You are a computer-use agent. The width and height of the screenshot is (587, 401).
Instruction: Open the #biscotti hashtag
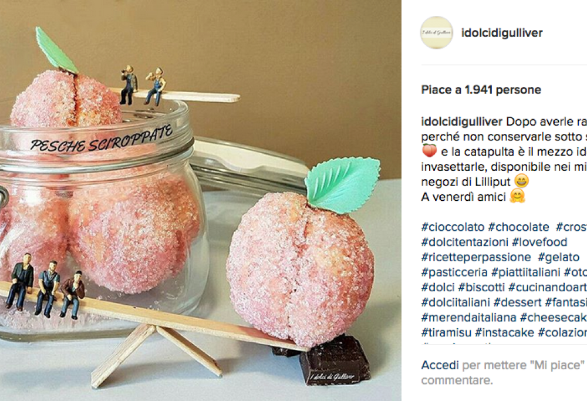point(481,287)
